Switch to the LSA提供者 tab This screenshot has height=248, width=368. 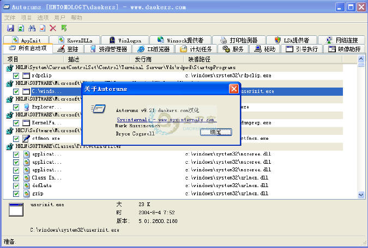pos(292,40)
